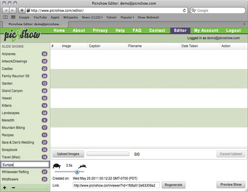
Task: Click the rabbit fast-speed icon
Action: 82,166
